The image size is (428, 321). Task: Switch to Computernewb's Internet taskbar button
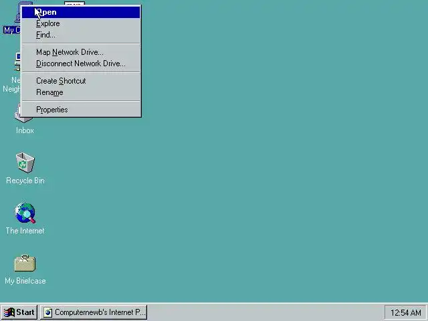94,312
